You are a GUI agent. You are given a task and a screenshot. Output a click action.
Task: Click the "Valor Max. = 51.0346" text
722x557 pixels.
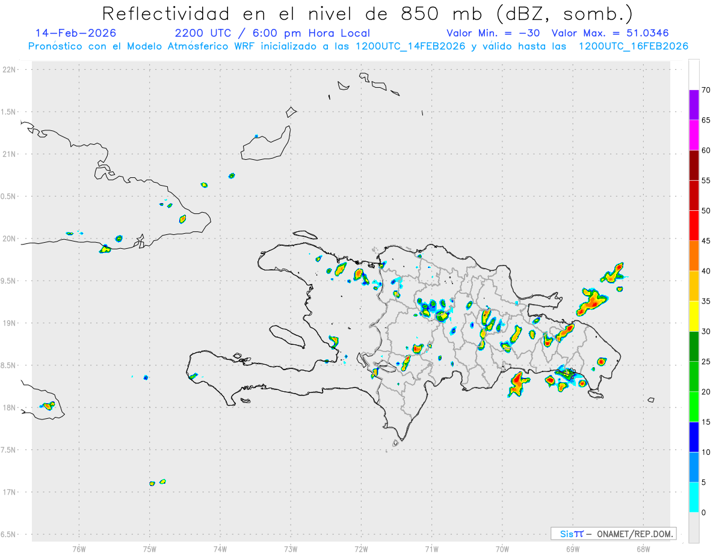(610, 33)
